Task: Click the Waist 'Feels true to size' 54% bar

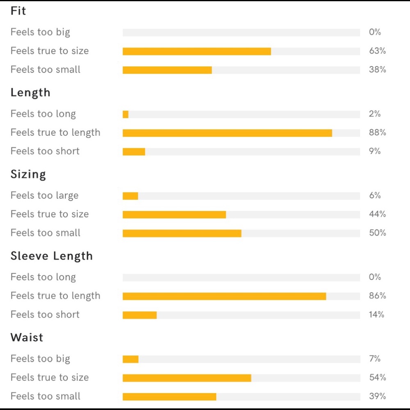Action: (241, 378)
